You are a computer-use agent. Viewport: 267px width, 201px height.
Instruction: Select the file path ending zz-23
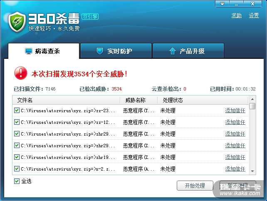68,111
